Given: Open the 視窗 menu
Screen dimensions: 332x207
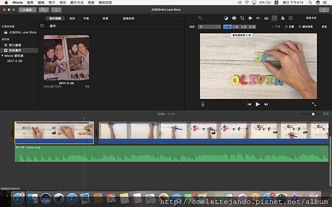Looking at the screenshot, I should coord(91,3).
